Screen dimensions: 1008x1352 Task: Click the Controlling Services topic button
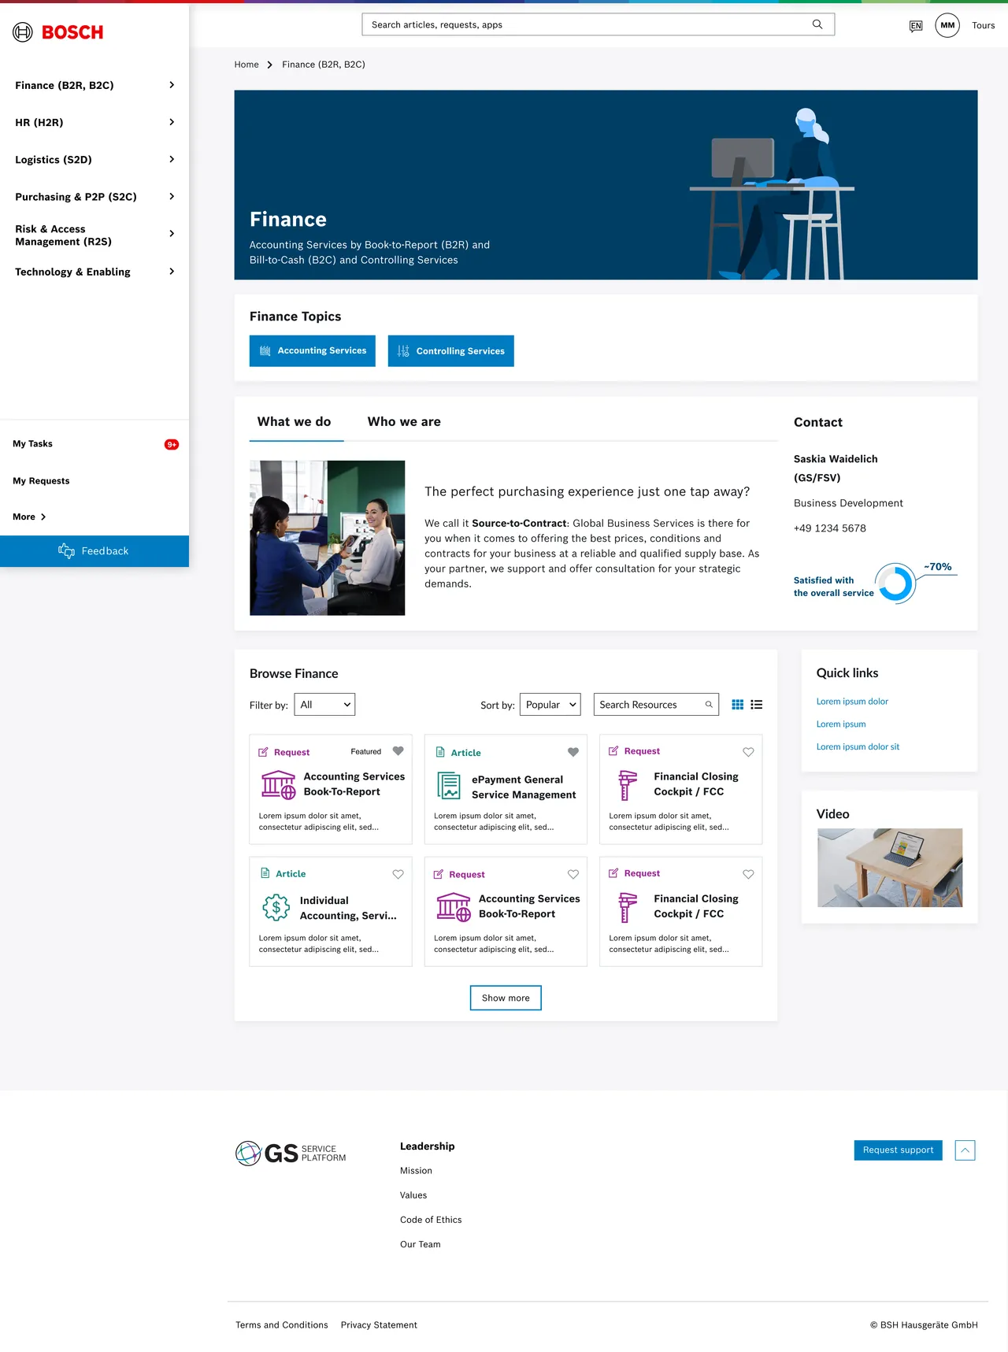[x=451, y=351]
